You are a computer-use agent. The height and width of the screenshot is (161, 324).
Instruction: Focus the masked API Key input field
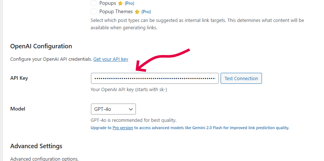pos(155,78)
